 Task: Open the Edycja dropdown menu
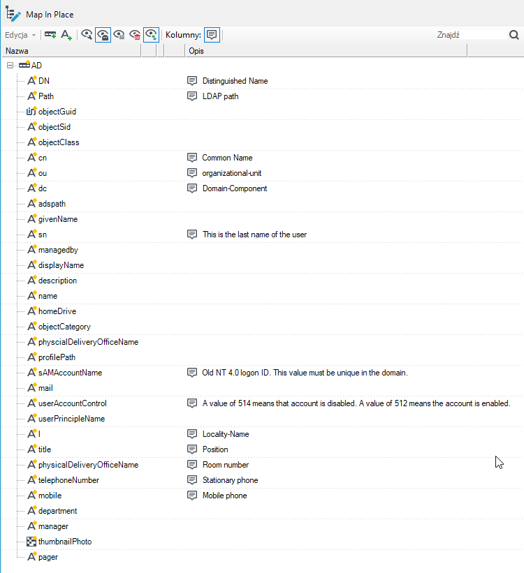point(20,35)
